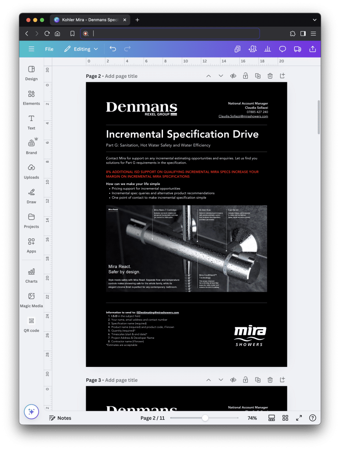The height and width of the screenshot is (450, 340).
Task: Open the File menu
Action: pyautogui.click(x=49, y=49)
